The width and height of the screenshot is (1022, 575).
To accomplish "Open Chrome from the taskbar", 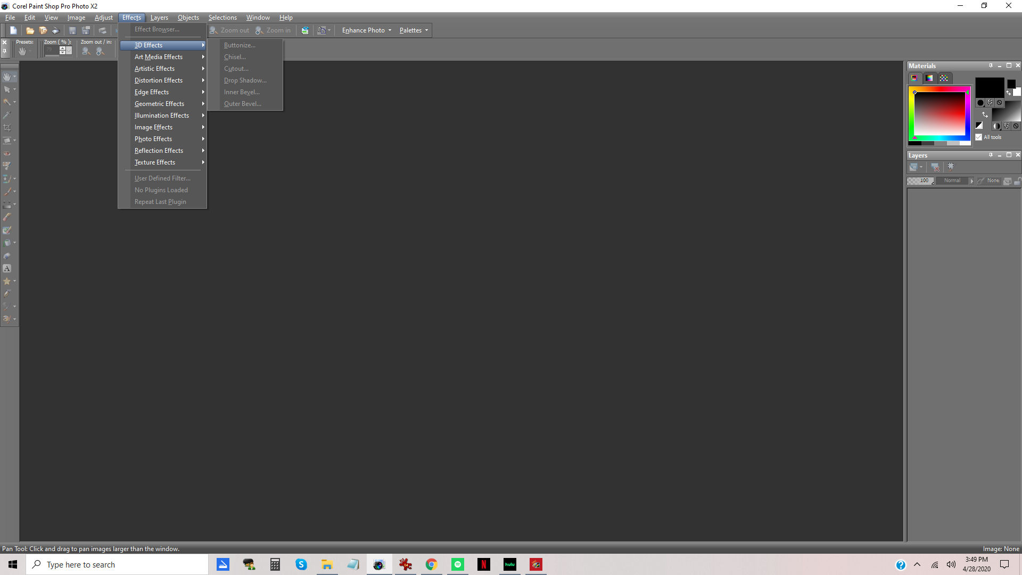I will [431, 564].
